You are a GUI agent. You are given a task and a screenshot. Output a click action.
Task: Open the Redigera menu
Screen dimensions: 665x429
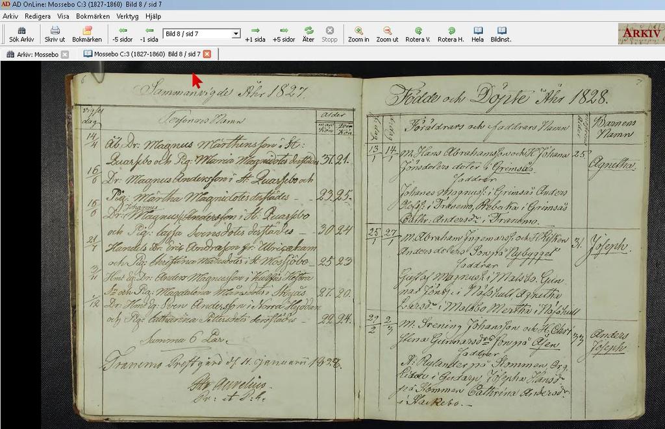click(x=37, y=16)
